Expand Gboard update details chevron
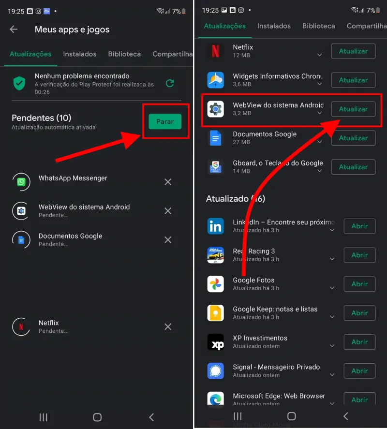This screenshot has height=429, width=387. coord(319,171)
